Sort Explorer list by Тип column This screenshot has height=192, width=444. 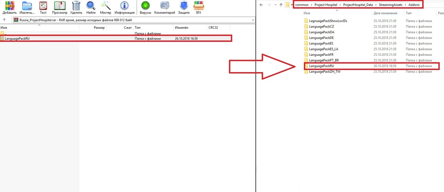409,13
